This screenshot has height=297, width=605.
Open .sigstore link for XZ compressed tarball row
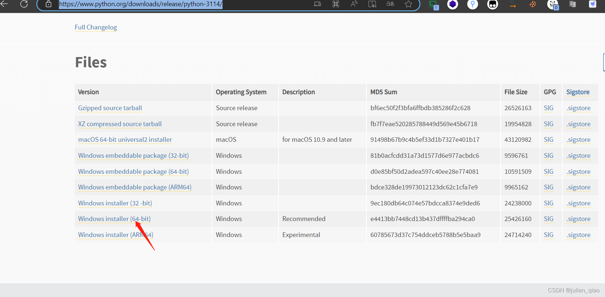pyautogui.click(x=578, y=124)
